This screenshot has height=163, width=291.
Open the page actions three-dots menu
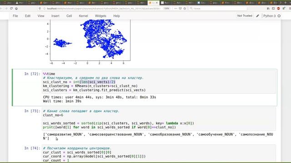[x=176, y=9]
